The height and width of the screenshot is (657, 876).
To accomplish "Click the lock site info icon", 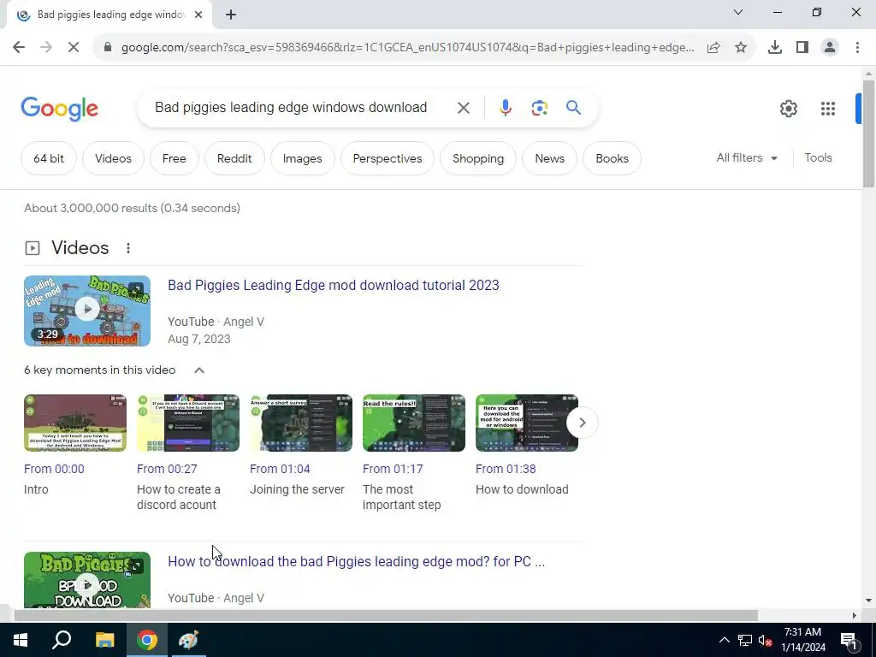I will pyautogui.click(x=108, y=48).
